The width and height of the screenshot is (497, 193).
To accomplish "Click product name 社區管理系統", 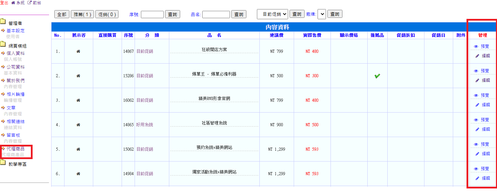I will 214,123.
